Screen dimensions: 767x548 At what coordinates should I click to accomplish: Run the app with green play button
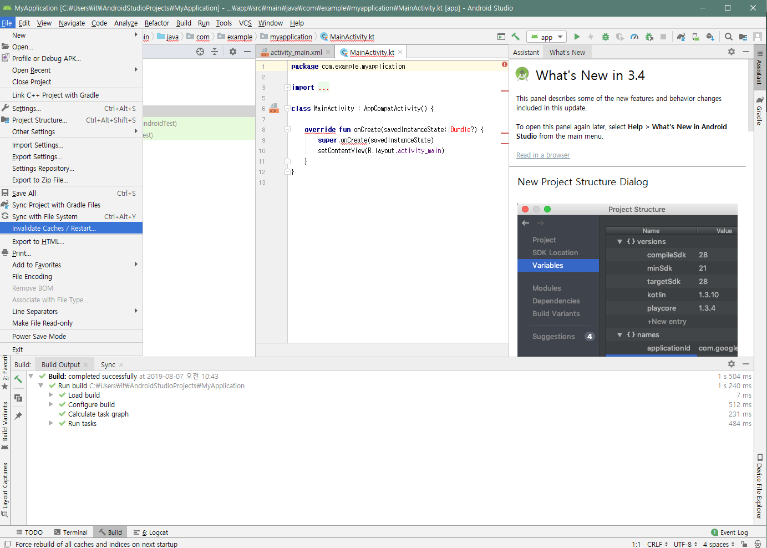pos(577,37)
